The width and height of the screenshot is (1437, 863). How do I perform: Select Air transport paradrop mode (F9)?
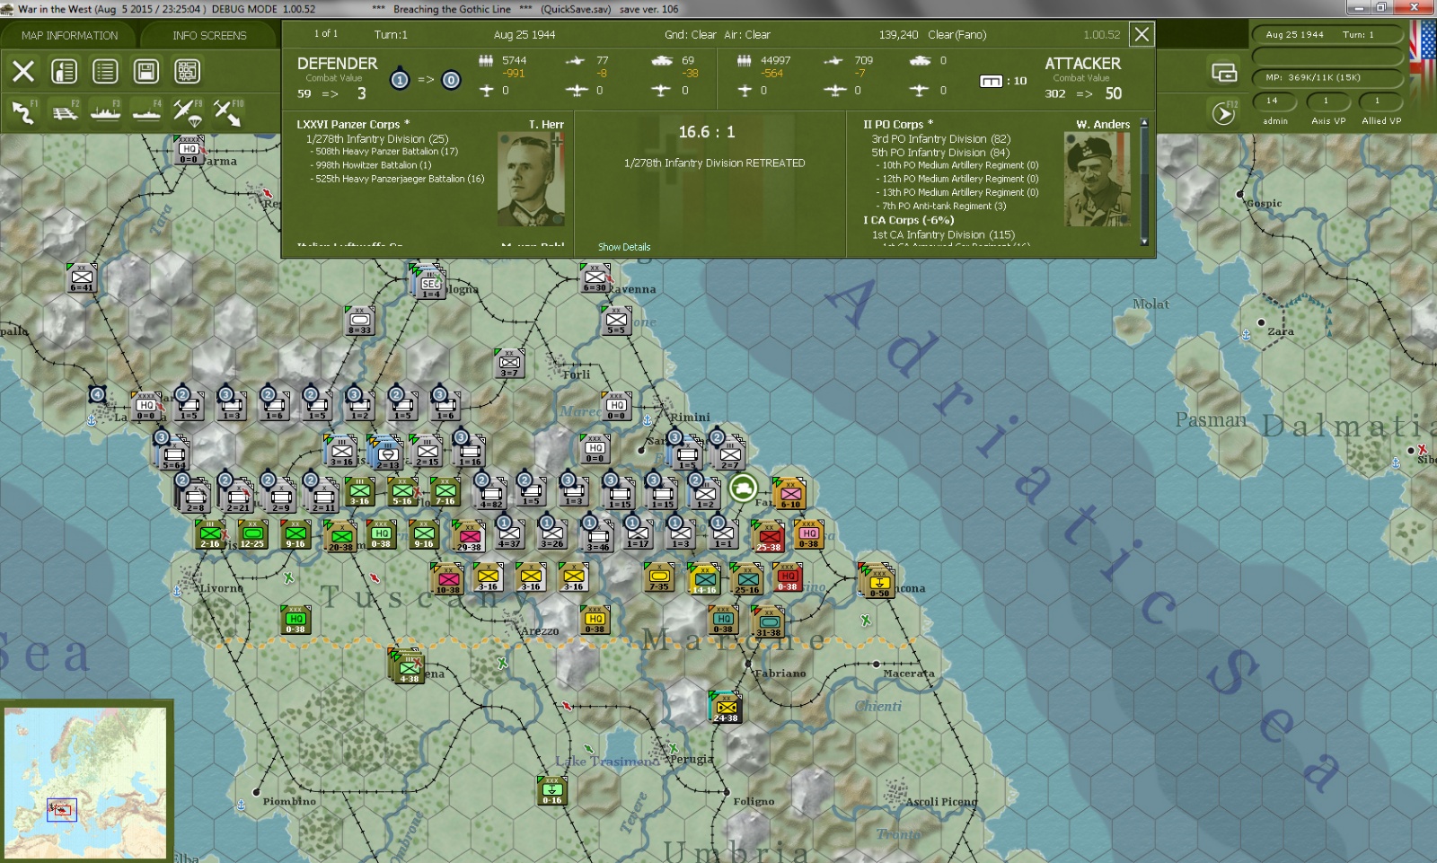(187, 113)
